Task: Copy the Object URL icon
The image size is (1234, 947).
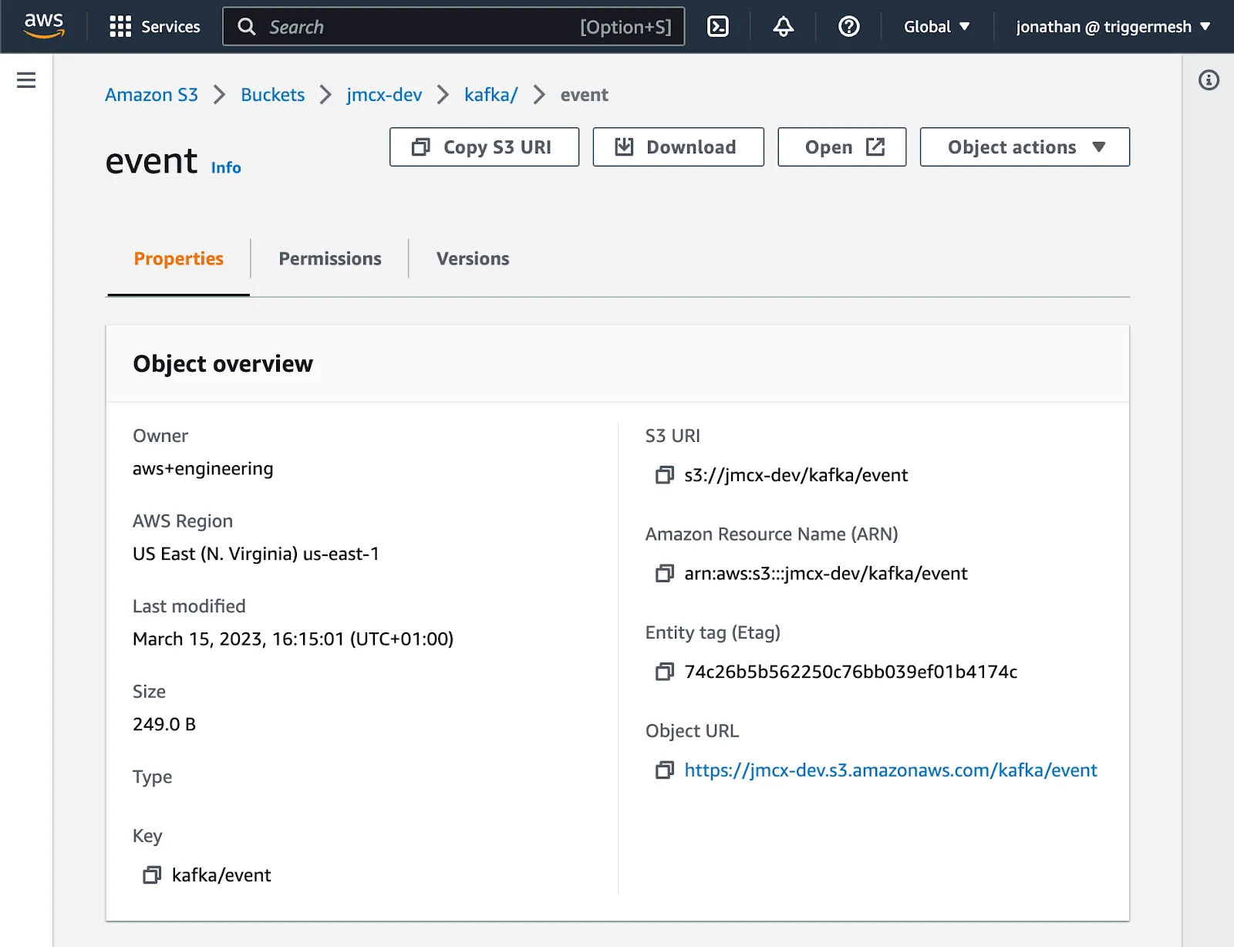Action: tap(664, 770)
